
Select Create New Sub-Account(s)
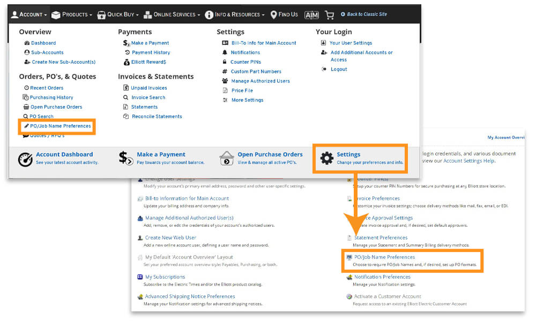point(64,62)
